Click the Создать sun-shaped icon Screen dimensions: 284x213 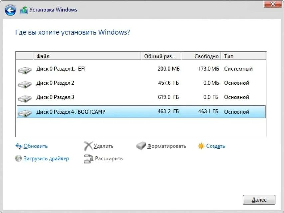pos(201,146)
